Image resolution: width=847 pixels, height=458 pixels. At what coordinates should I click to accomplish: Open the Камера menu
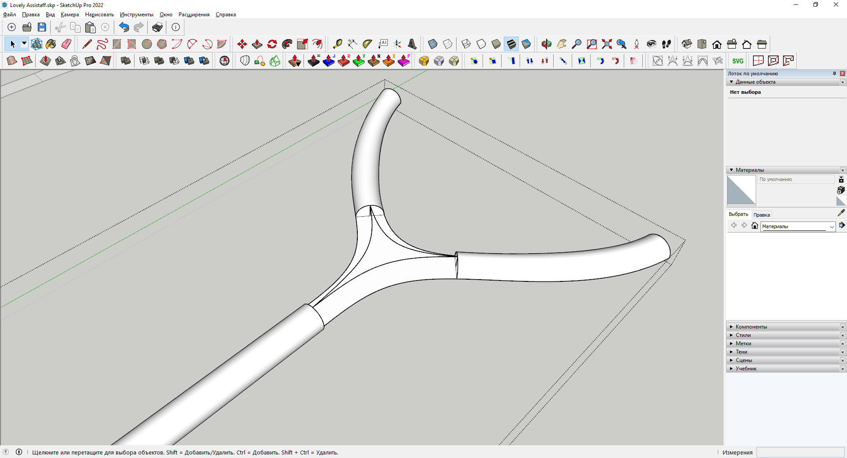pos(70,15)
